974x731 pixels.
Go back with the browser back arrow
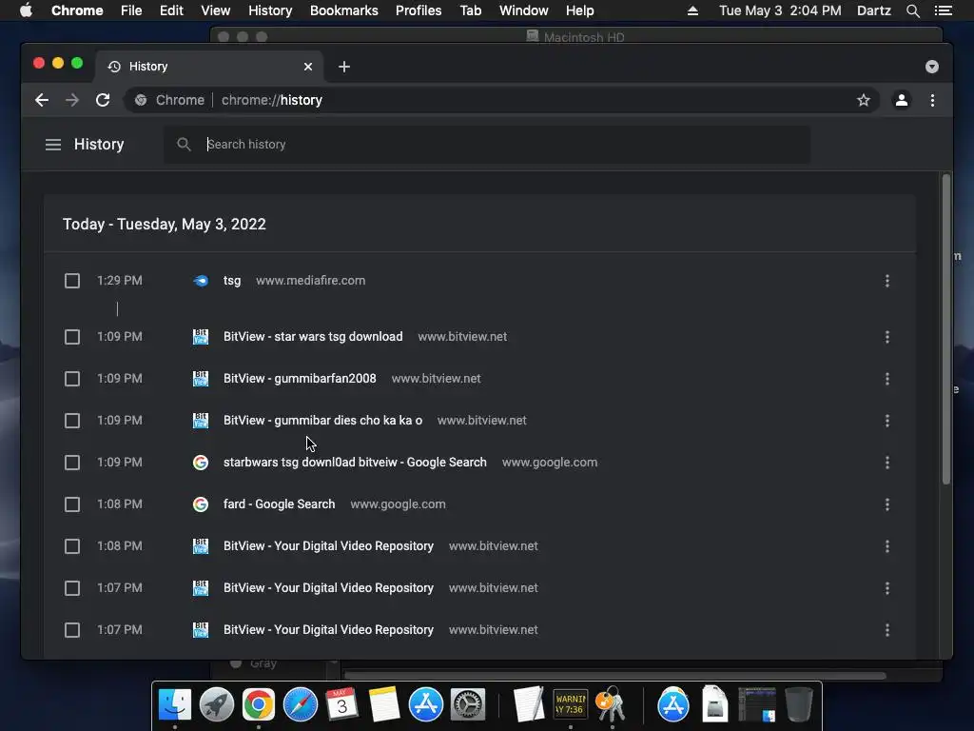coord(42,100)
